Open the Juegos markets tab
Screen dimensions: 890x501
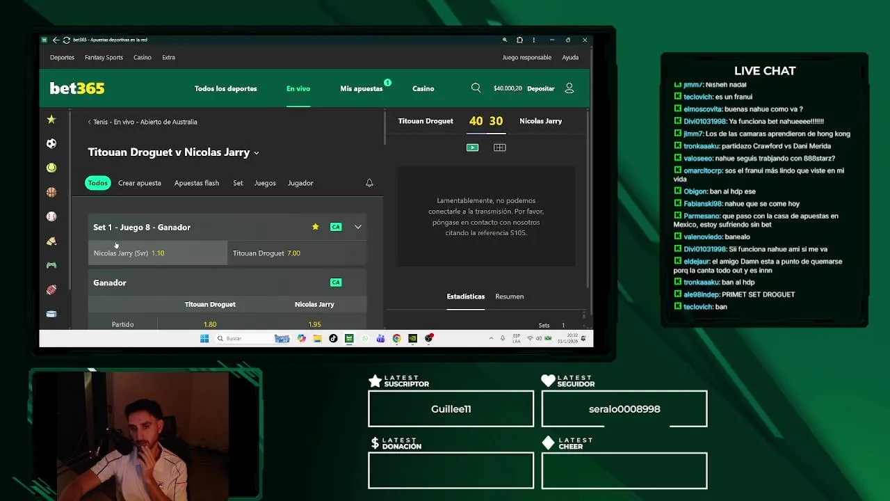tap(265, 183)
